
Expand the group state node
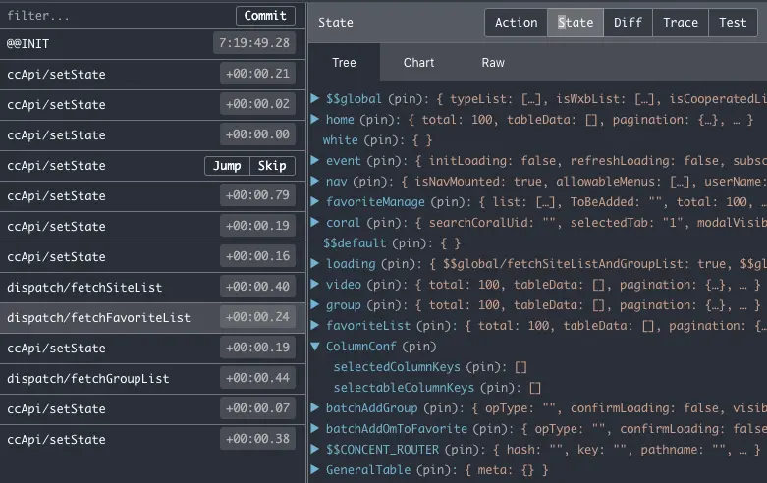tap(315, 304)
